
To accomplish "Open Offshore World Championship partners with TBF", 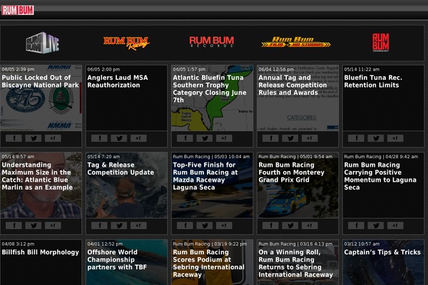I will [x=117, y=259].
